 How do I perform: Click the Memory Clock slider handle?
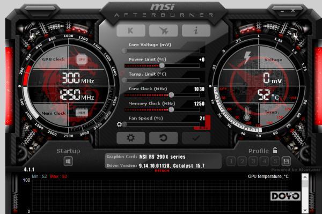tap(171, 109)
